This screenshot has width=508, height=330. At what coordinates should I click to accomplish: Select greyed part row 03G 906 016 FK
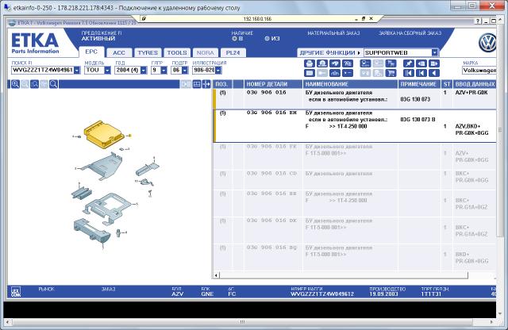point(355,156)
